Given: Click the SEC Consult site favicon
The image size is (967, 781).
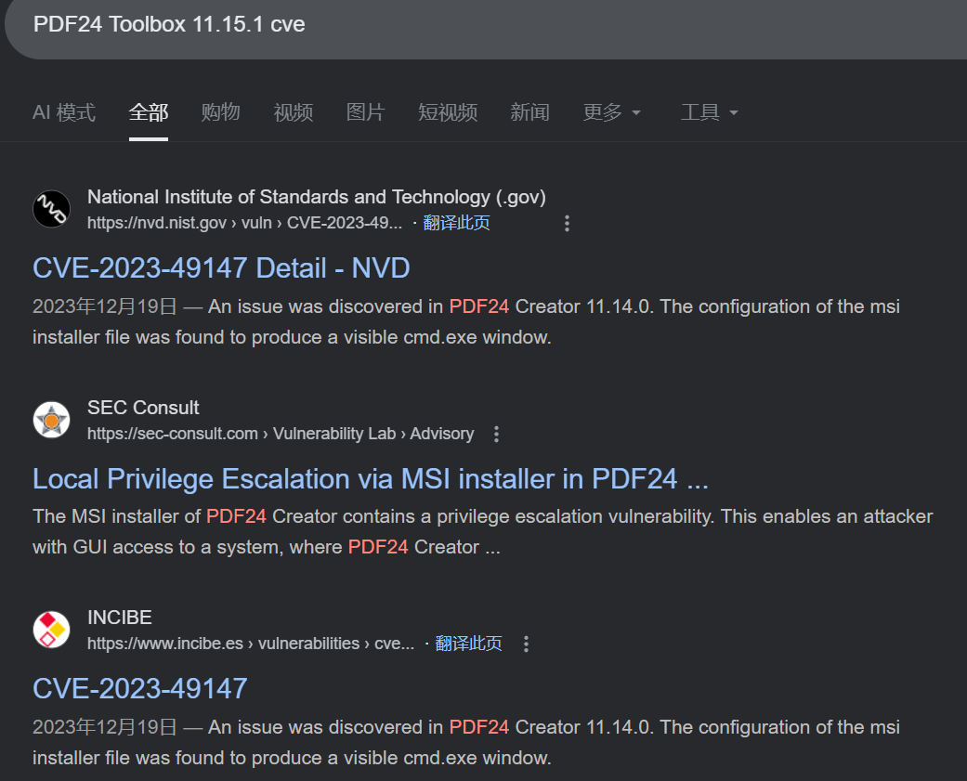Looking at the screenshot, I should 51,420.
